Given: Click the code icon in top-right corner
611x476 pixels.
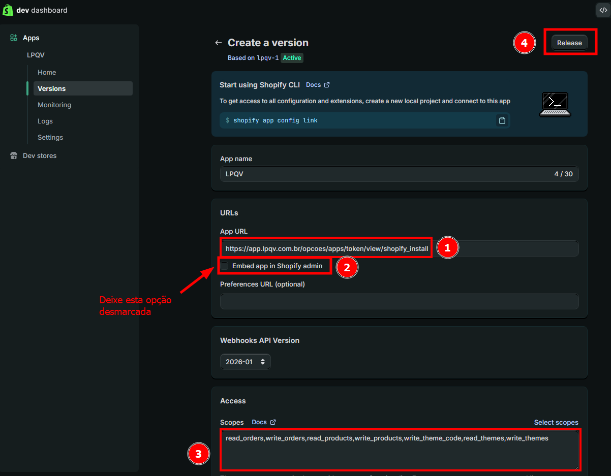Looking at the screenshot, I should point(602,10).
